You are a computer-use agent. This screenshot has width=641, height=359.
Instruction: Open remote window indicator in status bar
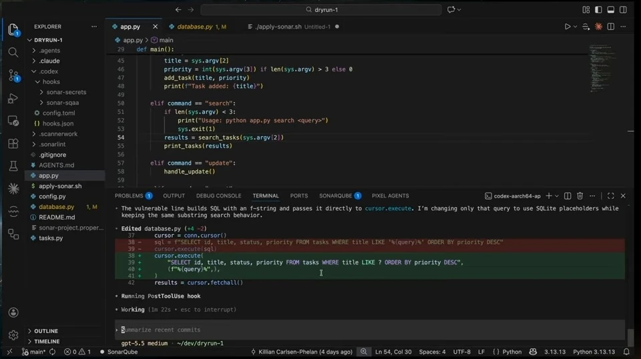click(9, 352)
